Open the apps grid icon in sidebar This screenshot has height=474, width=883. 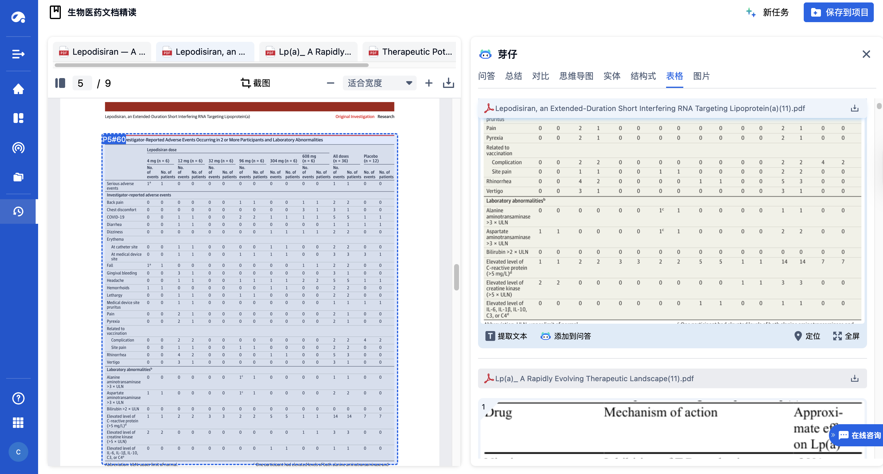tap(18, 423)
